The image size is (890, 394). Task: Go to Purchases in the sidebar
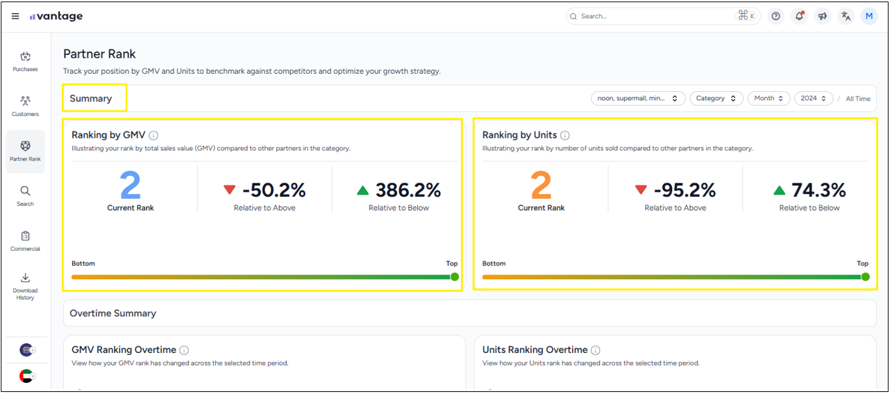[25, 61]
